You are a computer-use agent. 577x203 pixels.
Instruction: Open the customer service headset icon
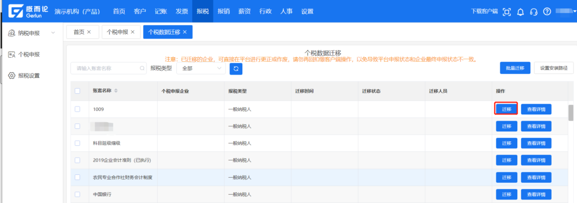[534, 12]
